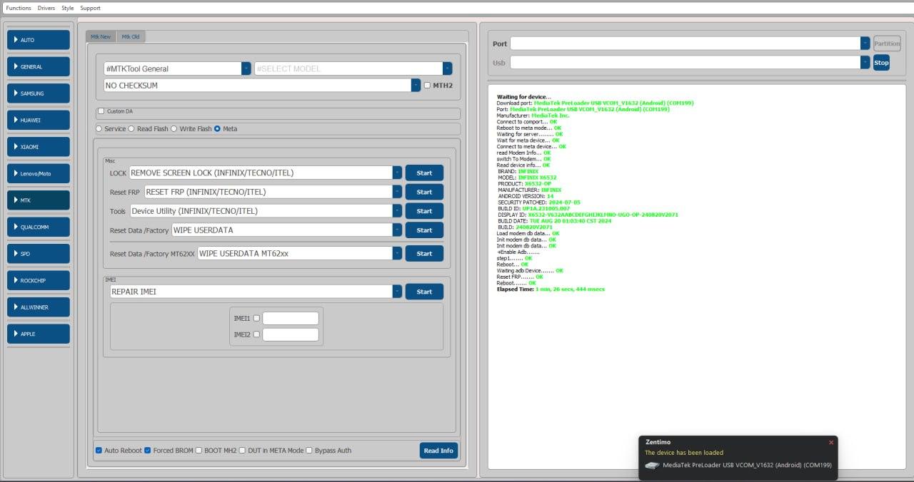Select the HUAWEI sidebar module

39,120
